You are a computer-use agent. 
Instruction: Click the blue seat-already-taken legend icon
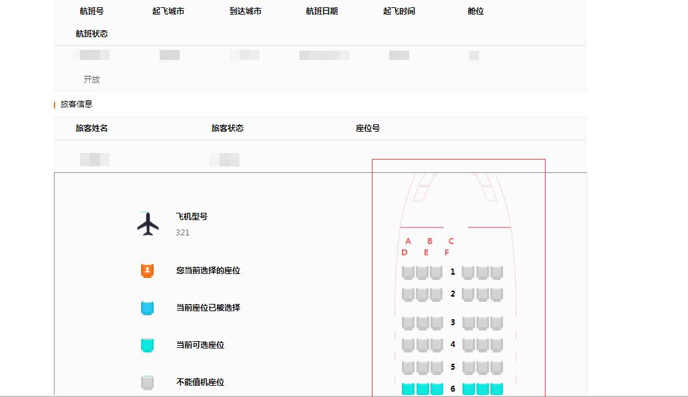pos(147,307)
